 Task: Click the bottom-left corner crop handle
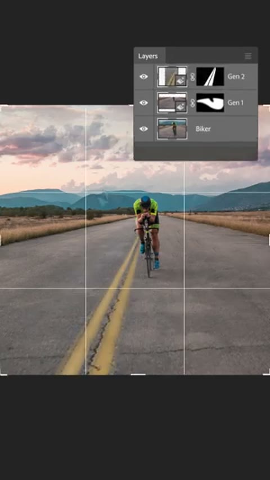tap(3, 372)
